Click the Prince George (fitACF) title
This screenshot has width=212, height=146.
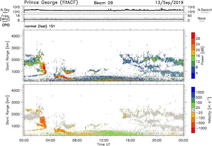51,3
